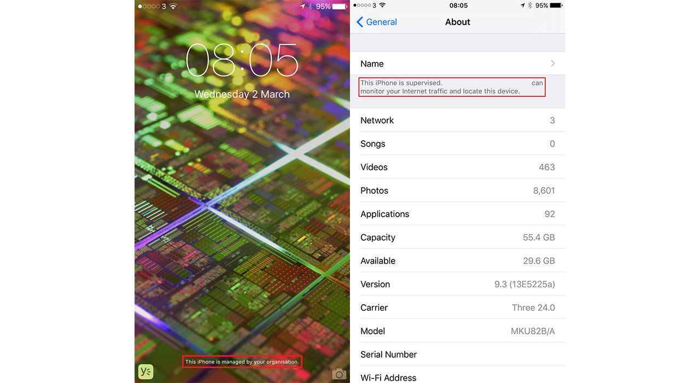Tap the location arrow in About screen status bar
Screen dimensions: 700x383
[523, 5]
